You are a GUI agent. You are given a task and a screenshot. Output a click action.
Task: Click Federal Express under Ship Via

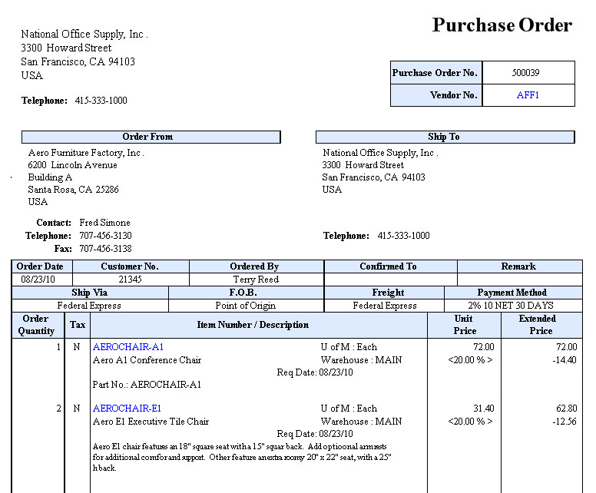(x=89, y=306)
